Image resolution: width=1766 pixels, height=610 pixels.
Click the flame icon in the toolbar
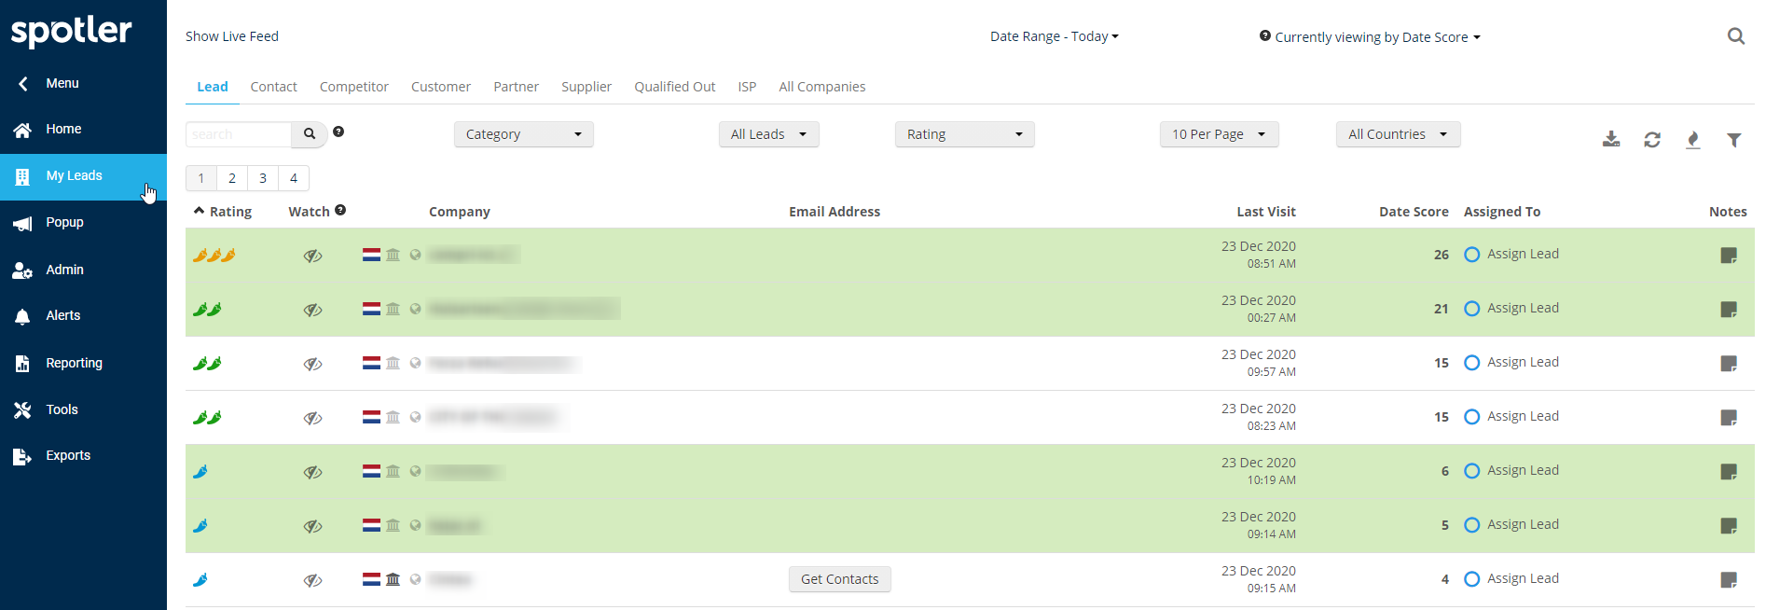pyautogui.click(x=1692, y=140)
